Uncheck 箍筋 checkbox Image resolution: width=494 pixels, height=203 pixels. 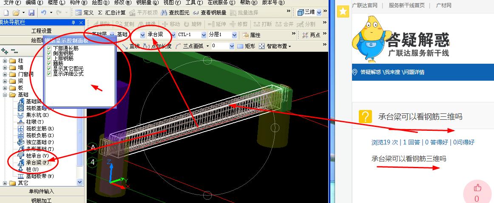click(x=49, y=64)
